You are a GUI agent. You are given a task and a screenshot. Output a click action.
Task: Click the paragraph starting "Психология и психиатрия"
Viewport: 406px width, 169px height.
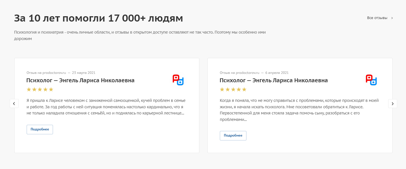pos(140,36)
